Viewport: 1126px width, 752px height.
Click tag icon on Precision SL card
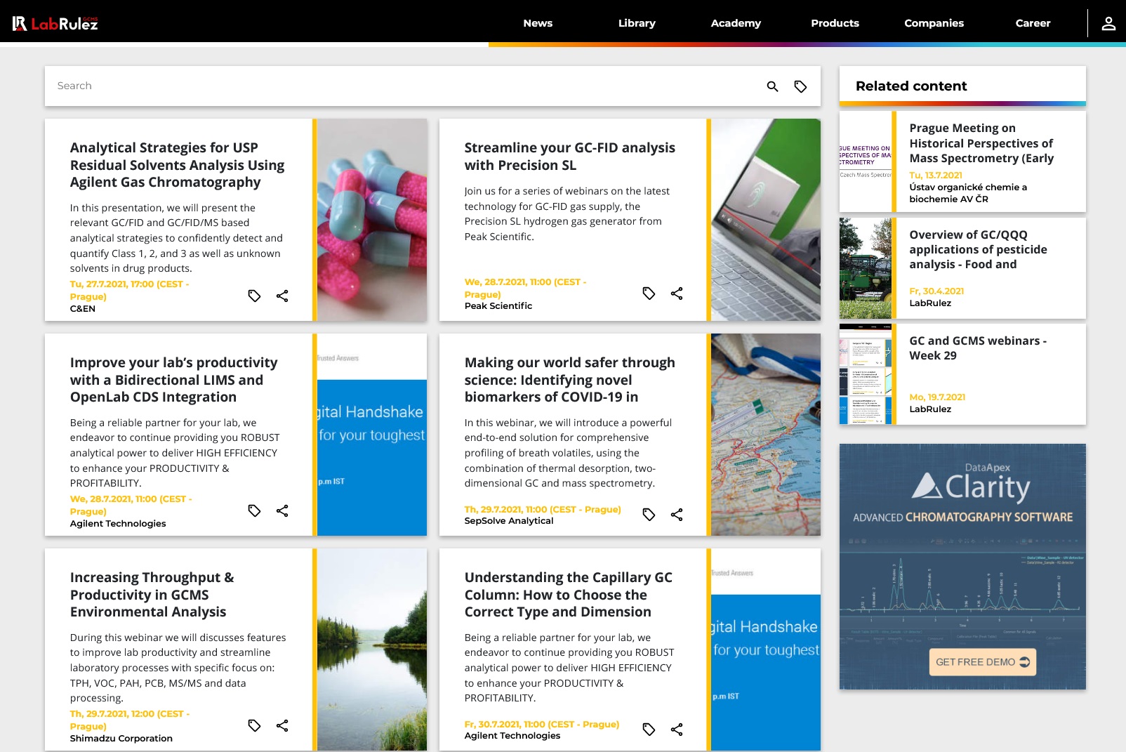pyautogui.click(x=649, y=293)
